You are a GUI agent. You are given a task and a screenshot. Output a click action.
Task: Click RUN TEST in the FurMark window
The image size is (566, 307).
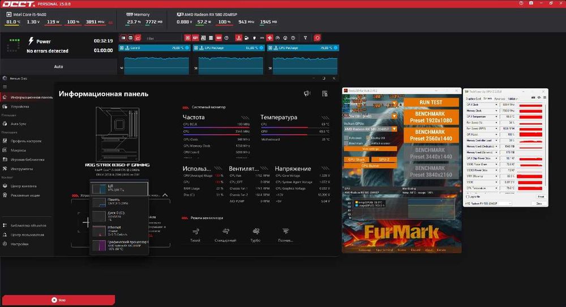coord(431,102)
